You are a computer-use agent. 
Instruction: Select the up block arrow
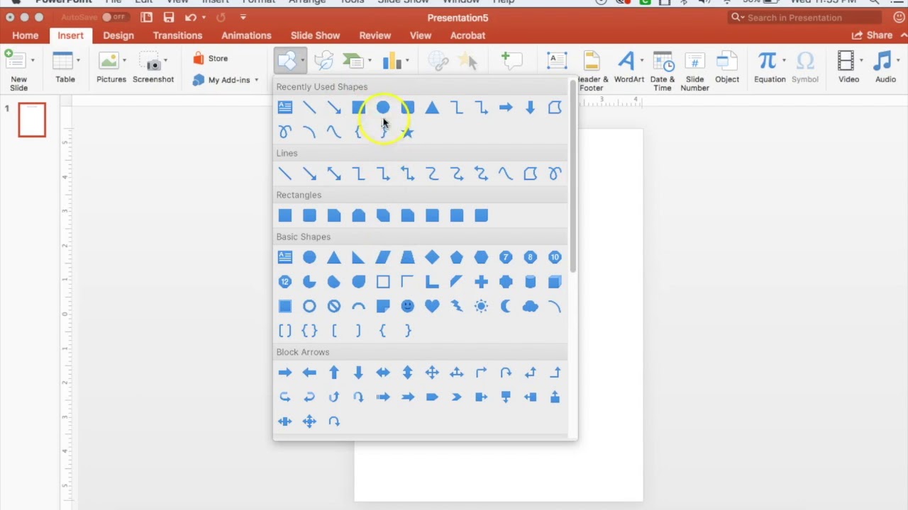pyautogui.click(x=334, y=373)
